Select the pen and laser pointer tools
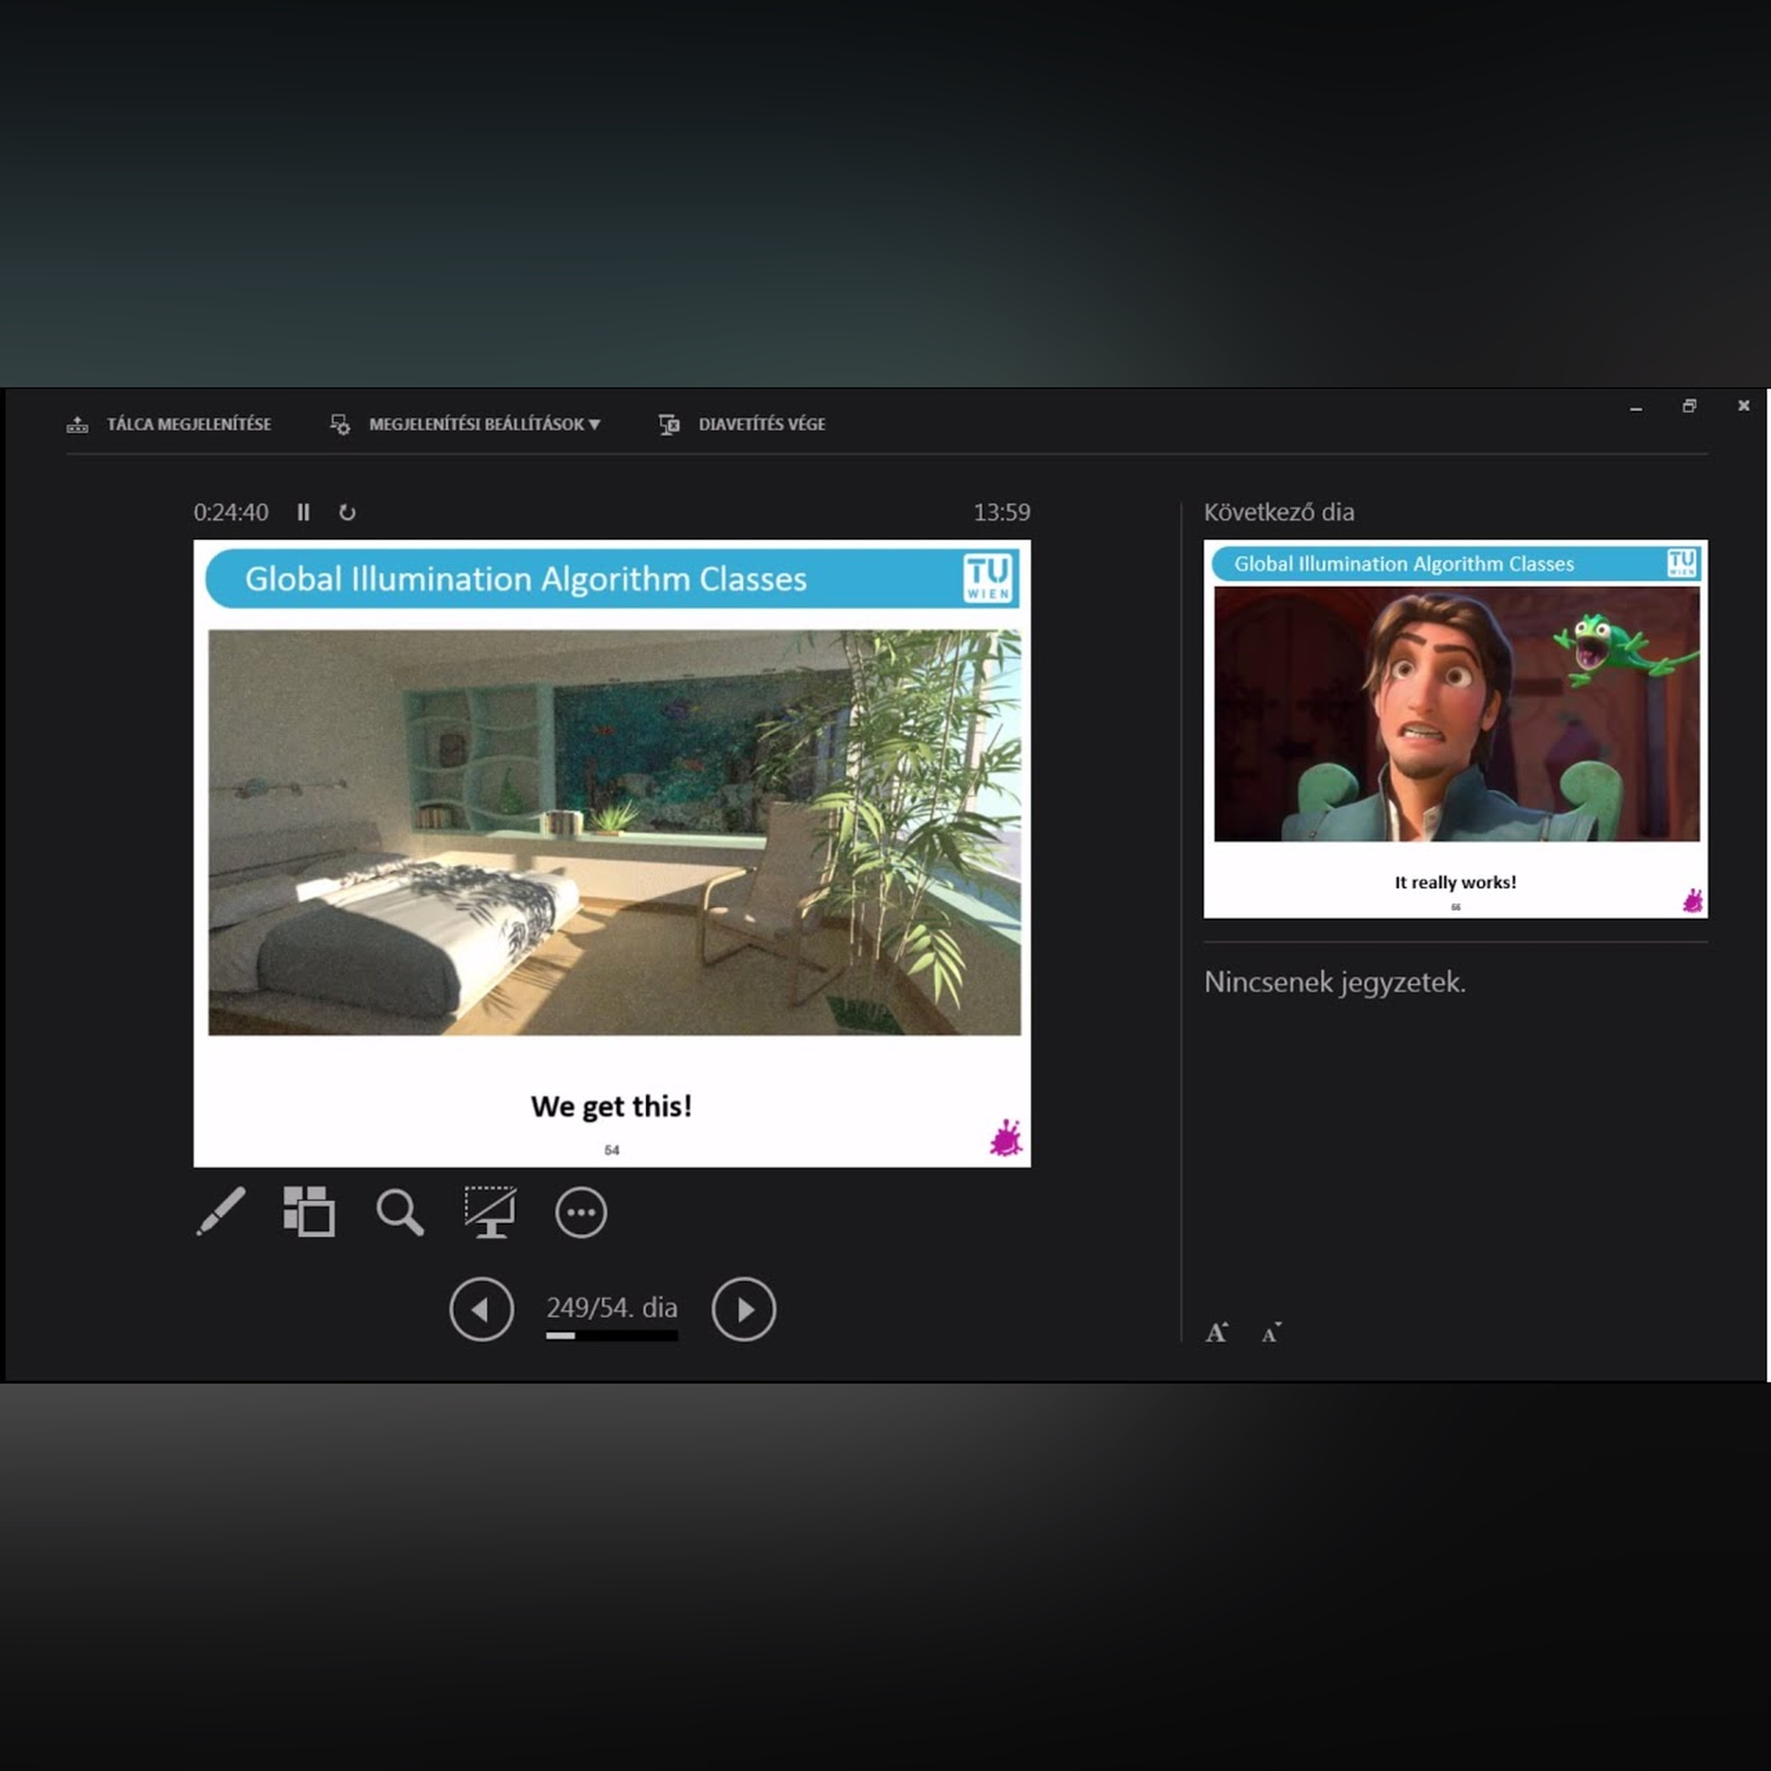 [221, 1212]
